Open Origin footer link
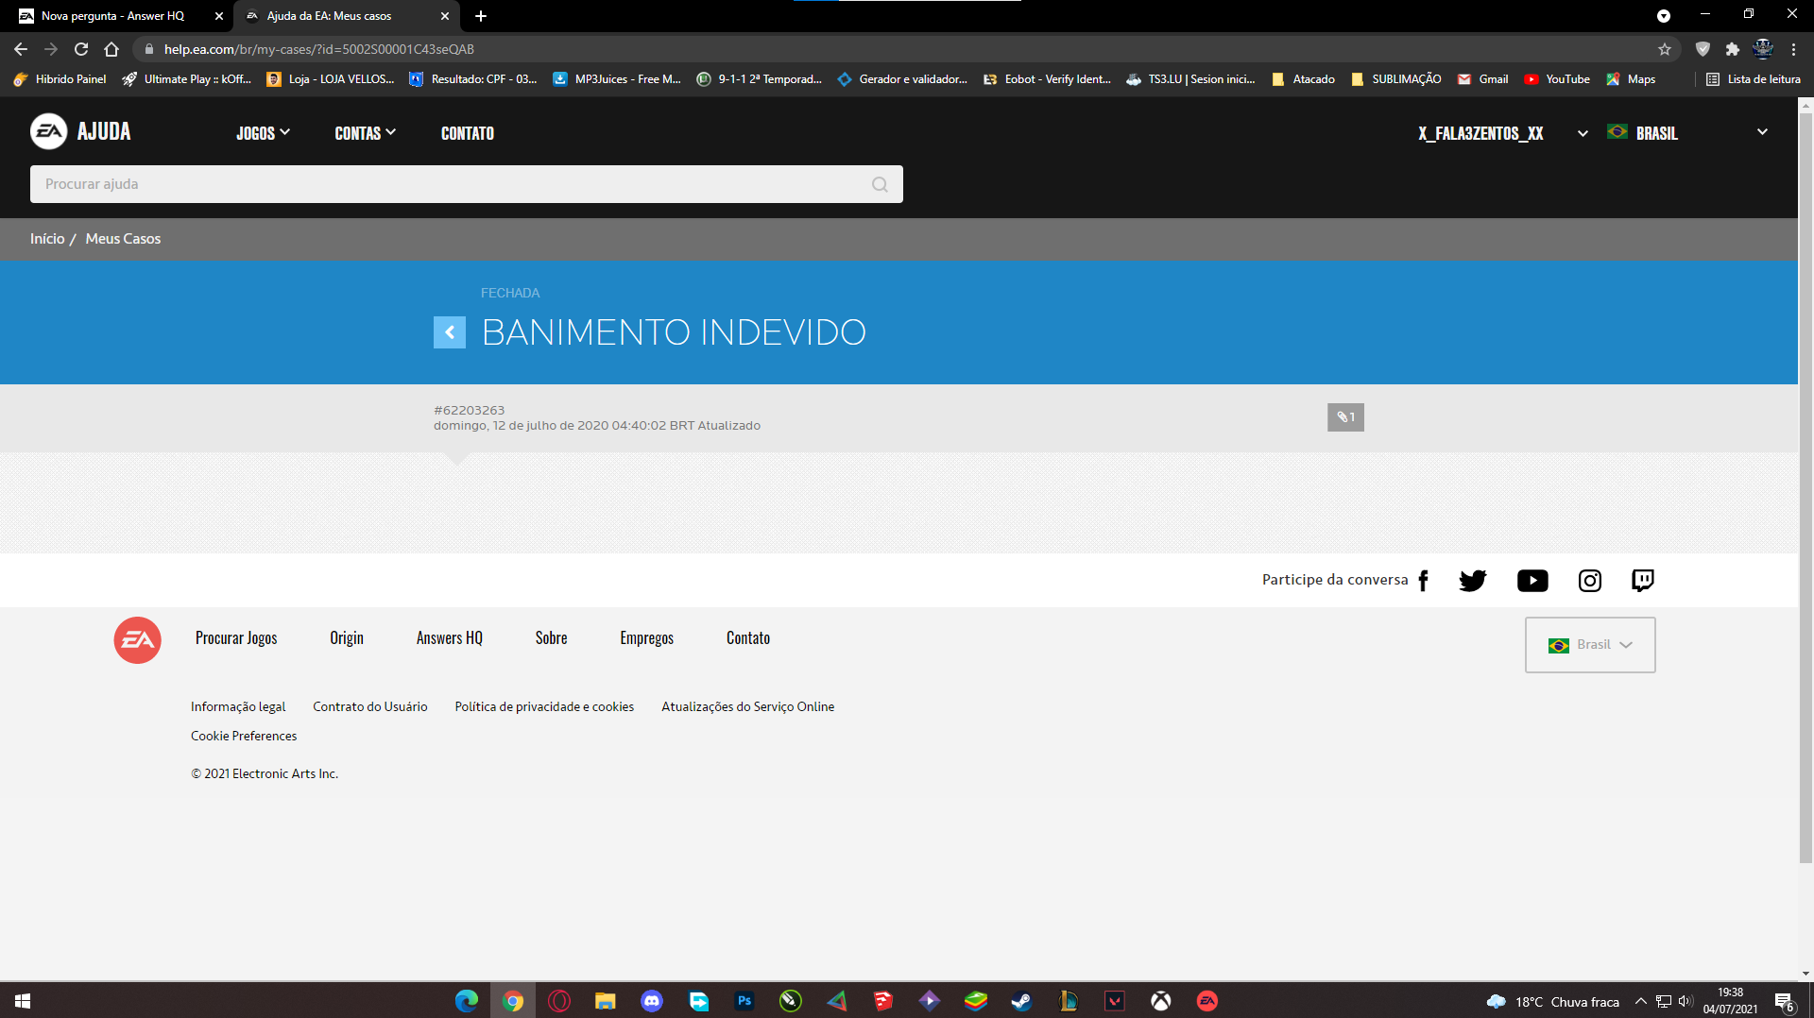This screenshot has height=1018, width=1814. coord(347,638)
